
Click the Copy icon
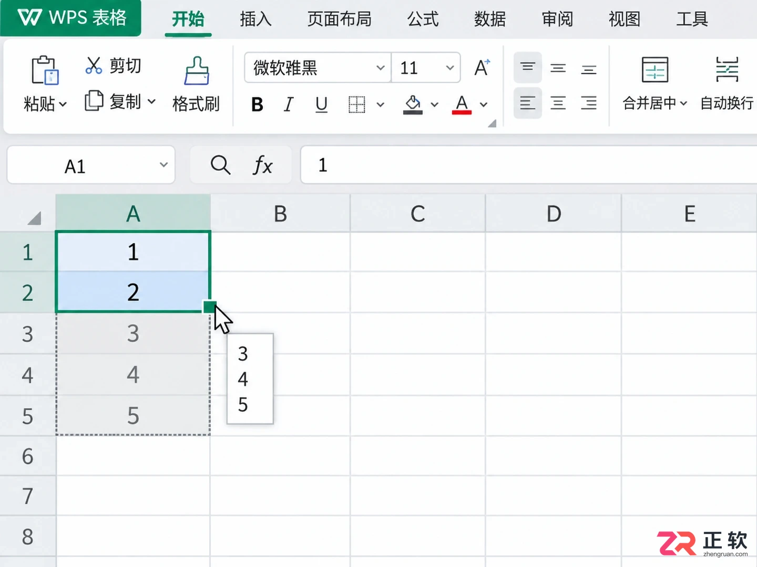pos(94,100)
